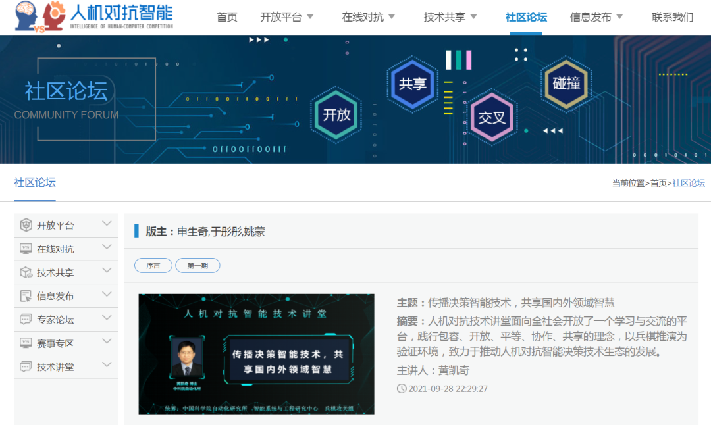Click the sidebar 技术共享 cube icon
711x425 pixels.
[26, 272]
